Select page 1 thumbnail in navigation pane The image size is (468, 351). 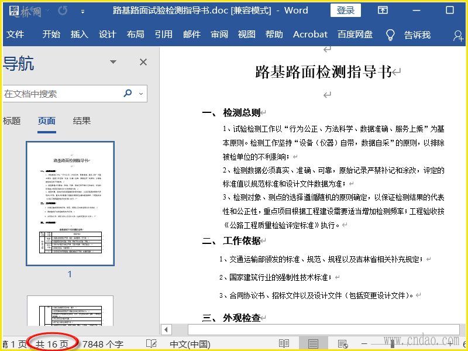[x=70, y=204]
